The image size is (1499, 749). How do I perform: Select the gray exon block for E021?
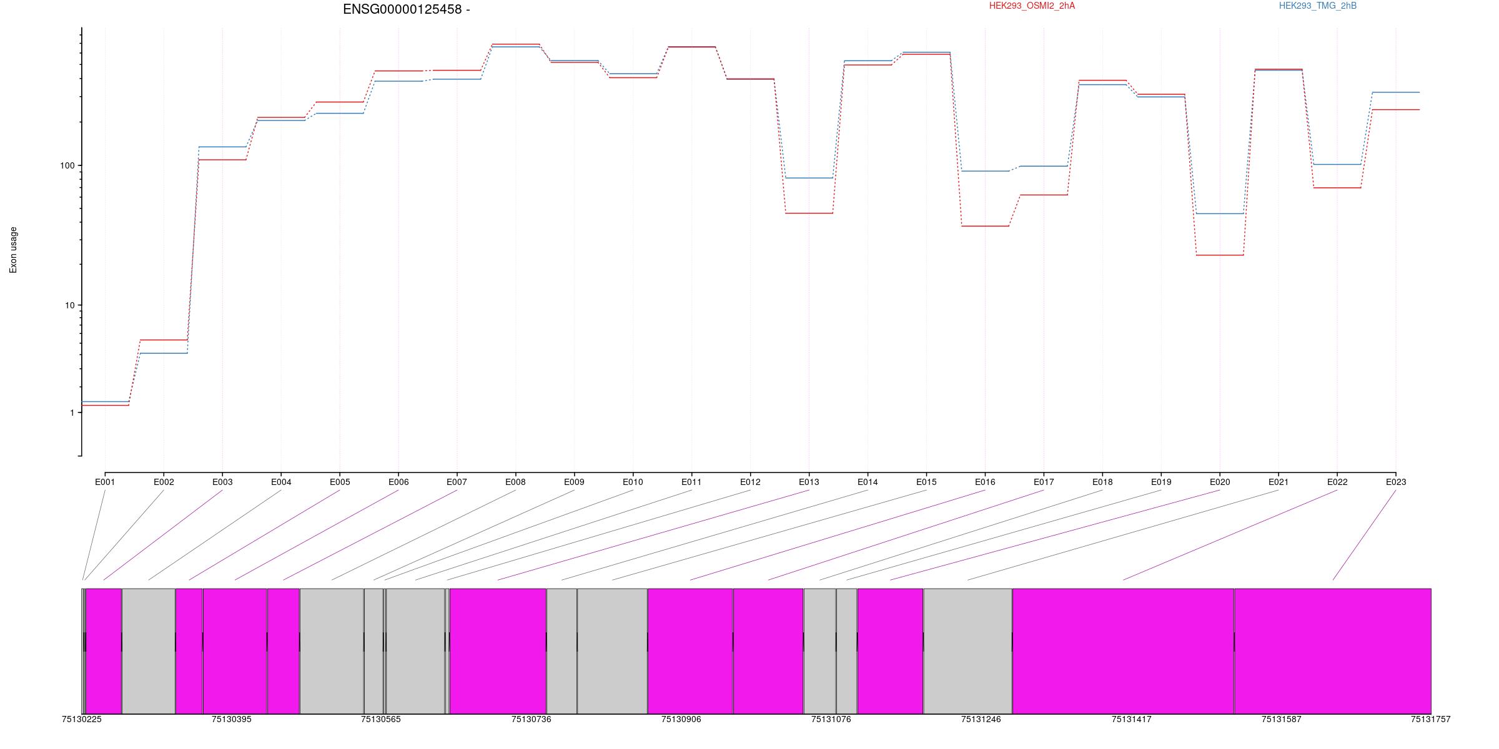pos(967,651)
